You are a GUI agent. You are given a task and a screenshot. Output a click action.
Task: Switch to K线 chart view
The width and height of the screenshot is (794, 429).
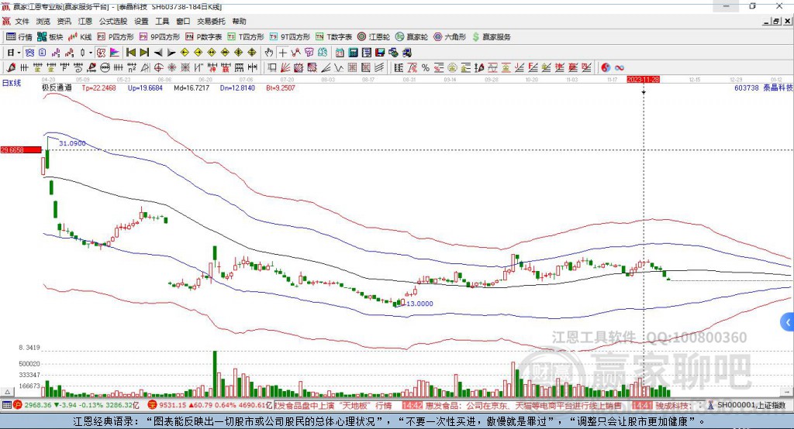(x=80, y=37)
